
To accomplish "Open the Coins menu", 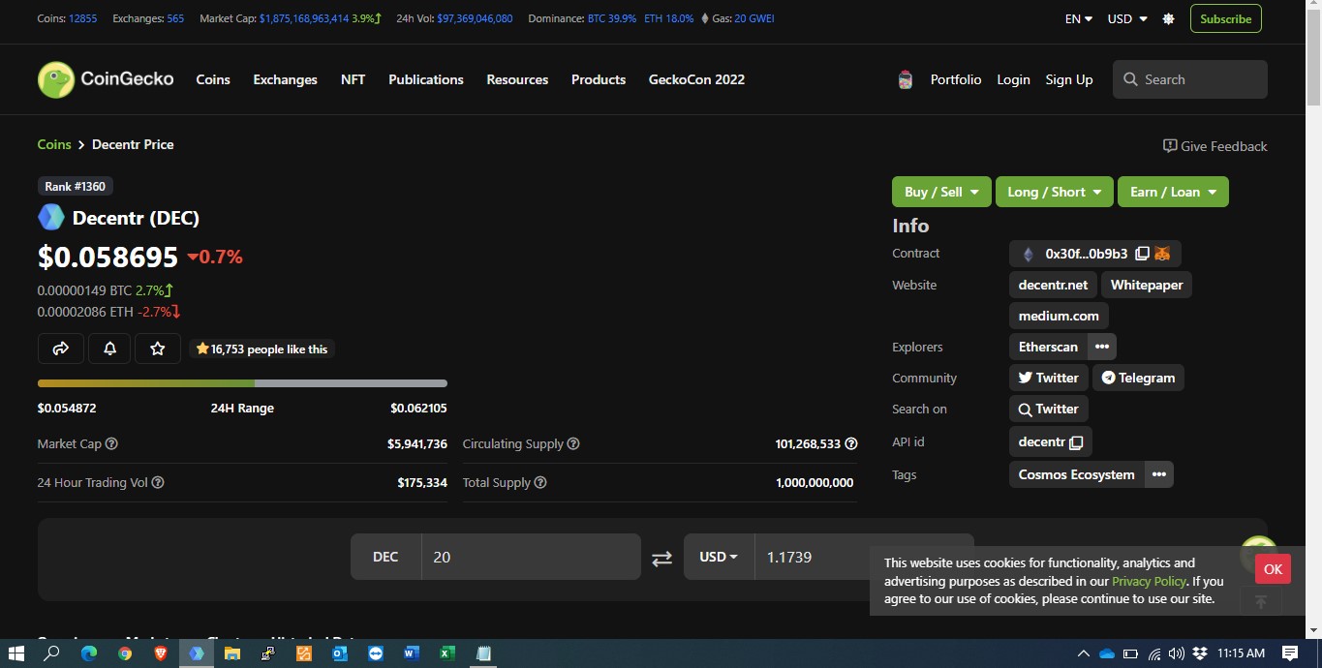I will coord(213,79).
